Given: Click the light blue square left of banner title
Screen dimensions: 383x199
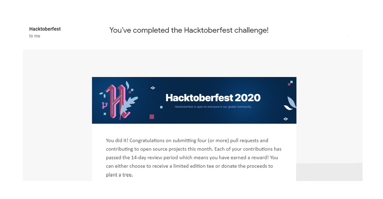Looking at the screenshot, I should [161, 107].
